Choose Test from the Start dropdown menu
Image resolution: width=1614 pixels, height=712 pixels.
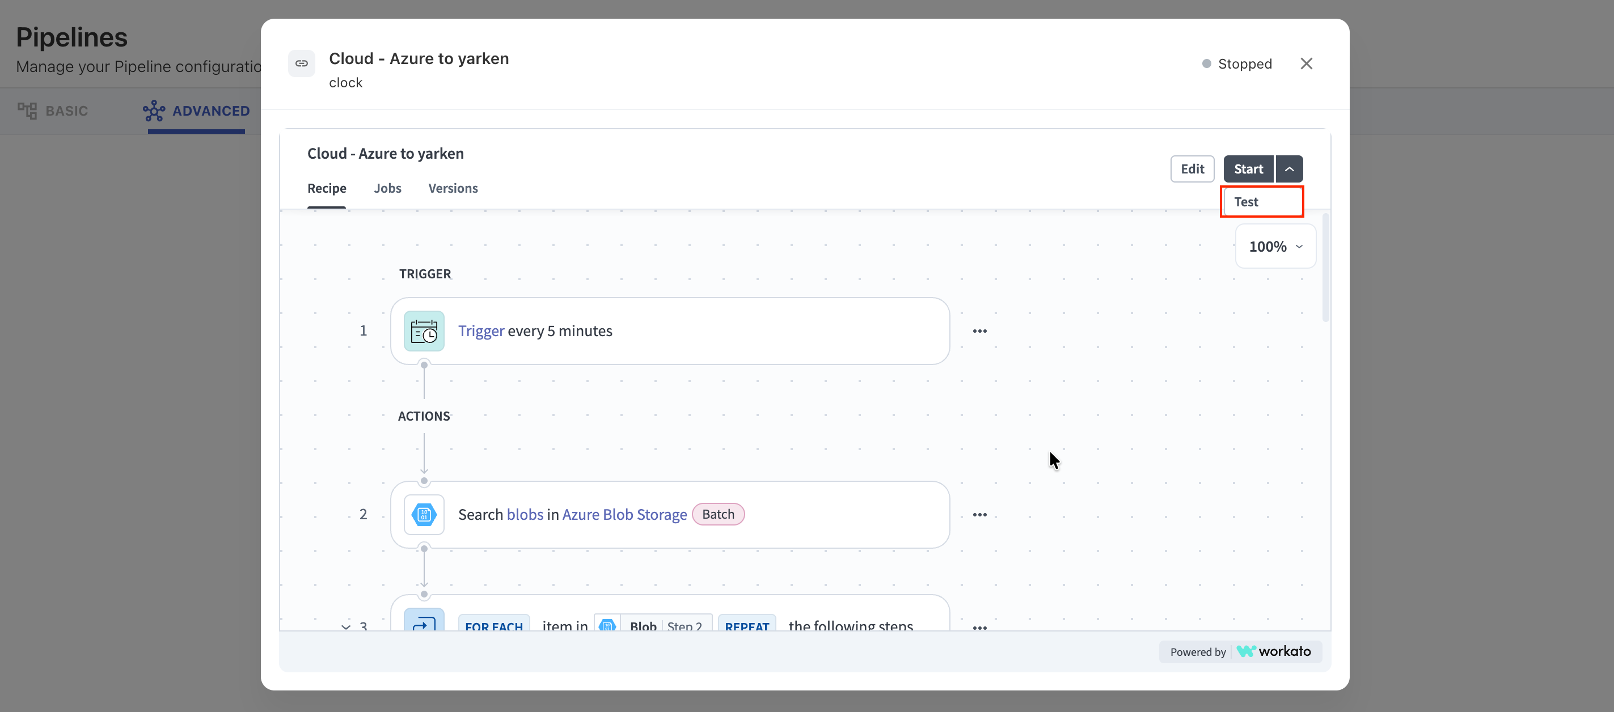[1262, 202]
